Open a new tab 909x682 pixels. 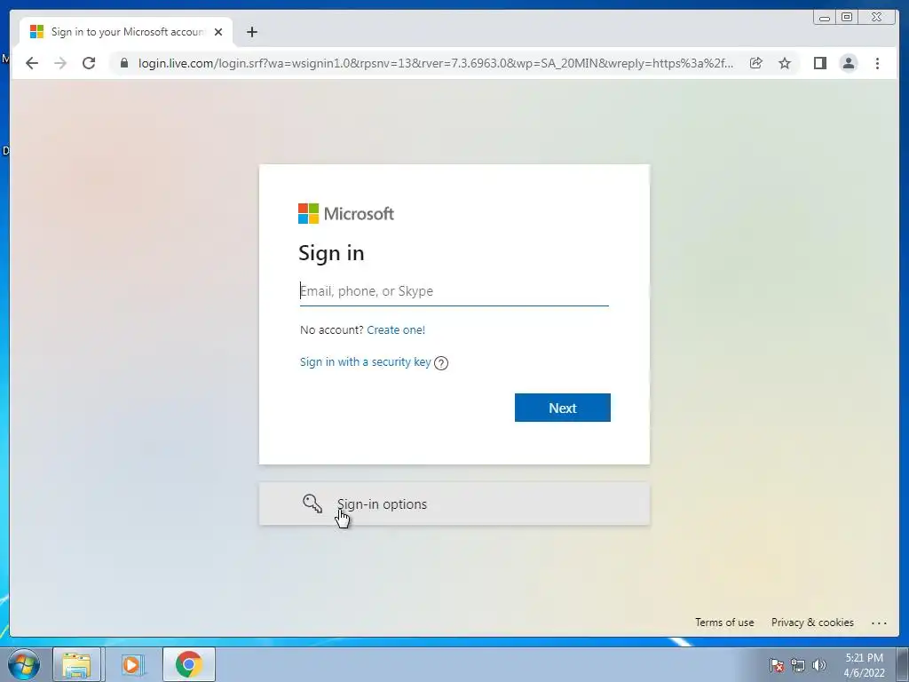click(x=251, y=32)
